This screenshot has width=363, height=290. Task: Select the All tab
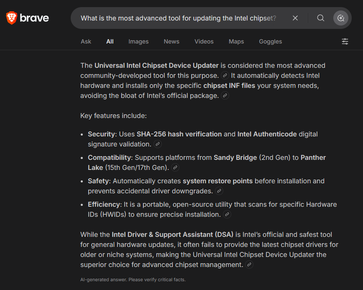click(x=110, y=41)
